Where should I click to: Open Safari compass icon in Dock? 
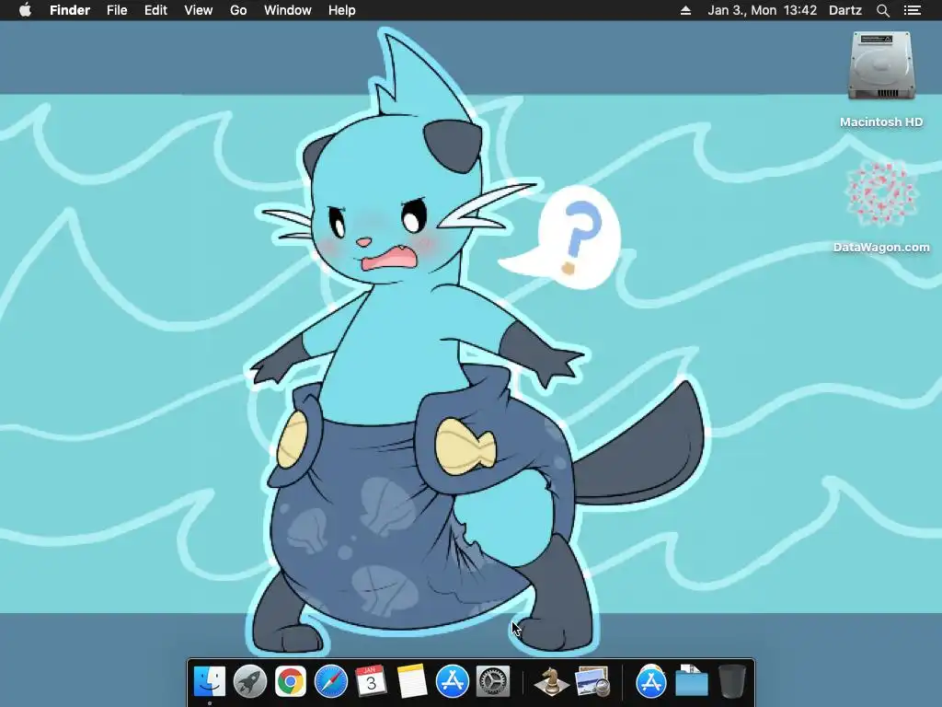tap(331, 681)
